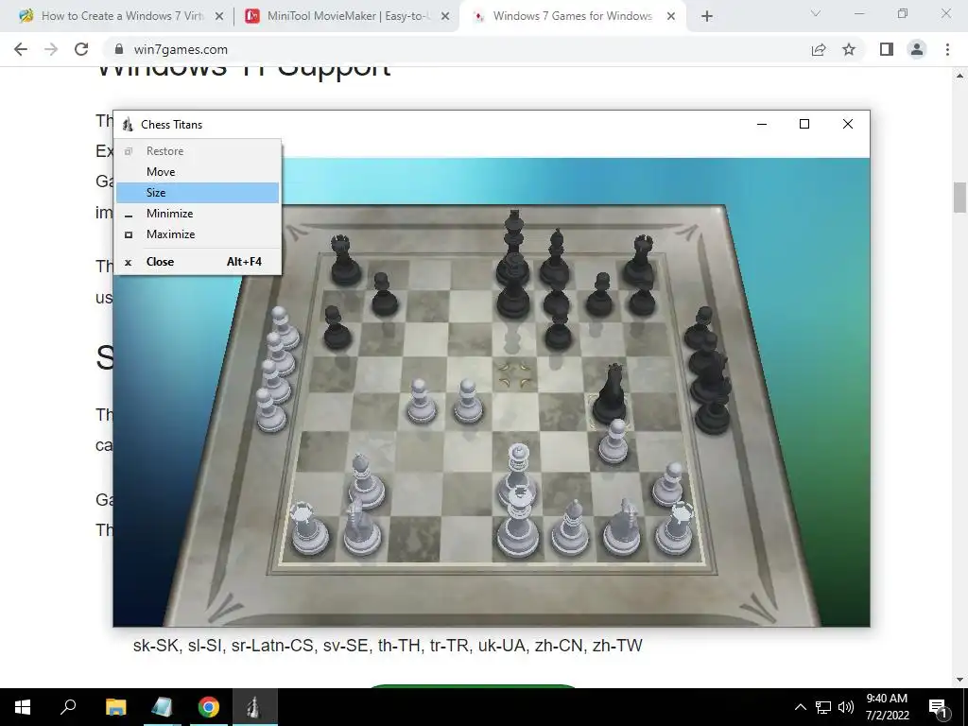
Task: Open the Chrome three-dot menu
Action: tap(947, 49)
